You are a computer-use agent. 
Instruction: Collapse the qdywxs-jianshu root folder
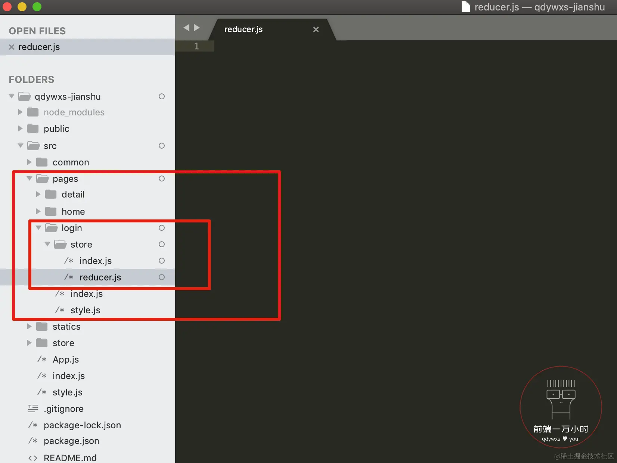coord(12,96)
